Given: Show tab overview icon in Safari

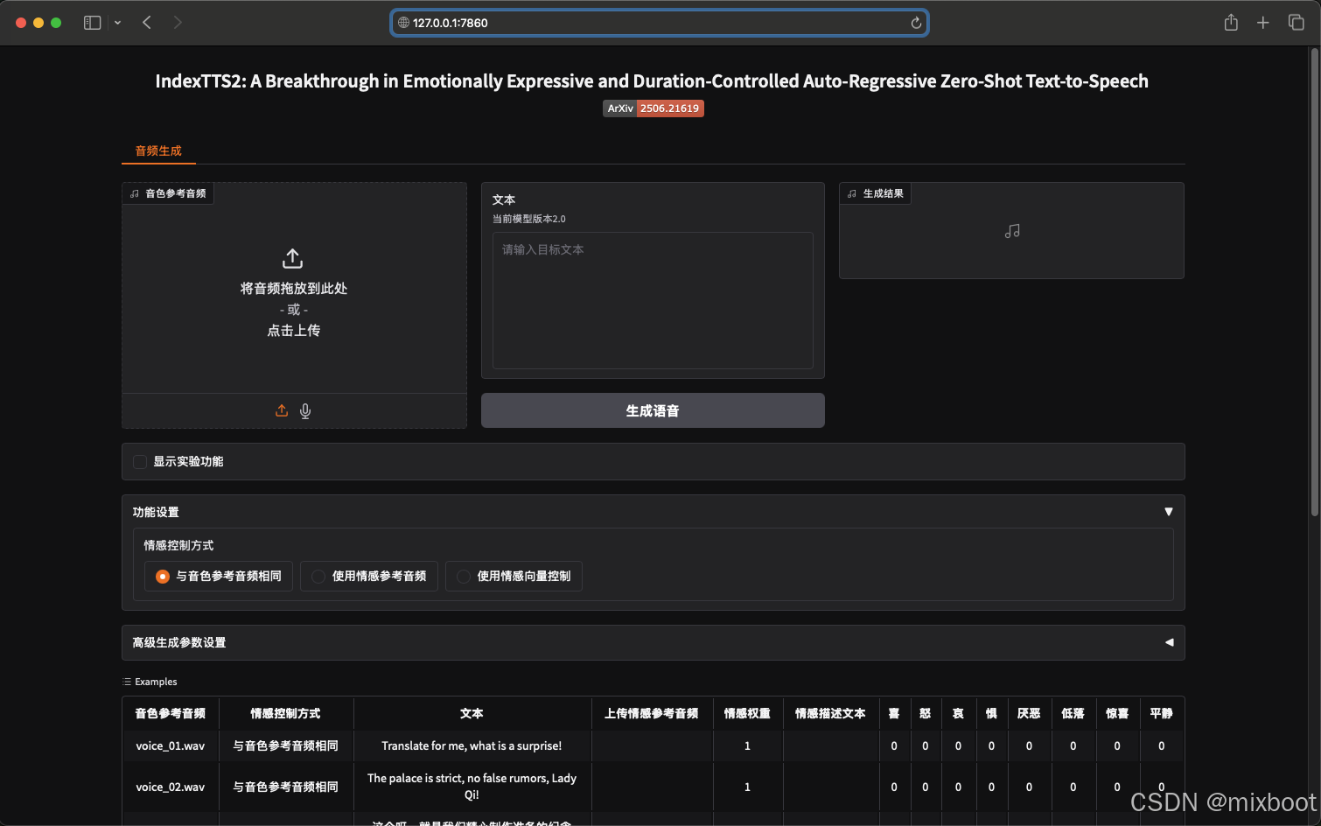Looking at the screenshot, I should (x=1296, y=23).
